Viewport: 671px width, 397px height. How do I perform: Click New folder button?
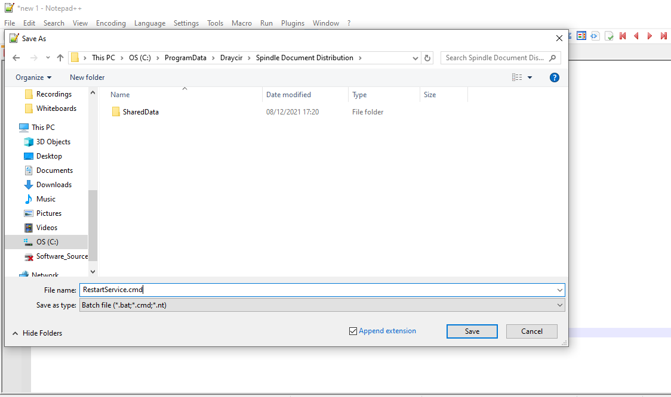pos(87,77)
